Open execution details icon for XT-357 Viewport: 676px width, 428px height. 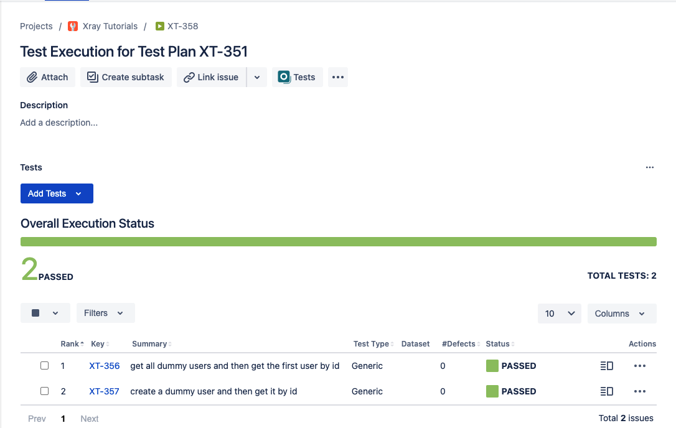coord(606,391)
